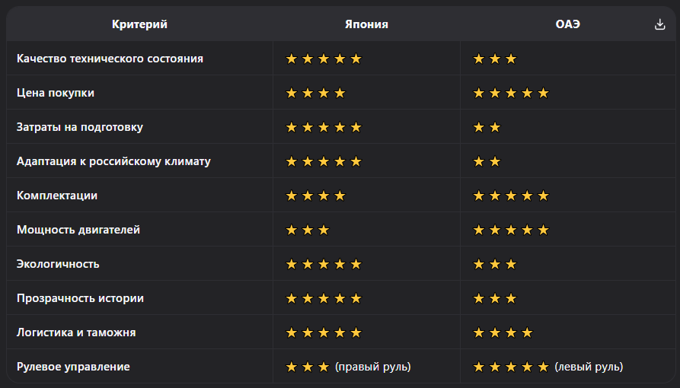Click UAE's star rating for 'Качество технического состояния'

click(495, 59)
